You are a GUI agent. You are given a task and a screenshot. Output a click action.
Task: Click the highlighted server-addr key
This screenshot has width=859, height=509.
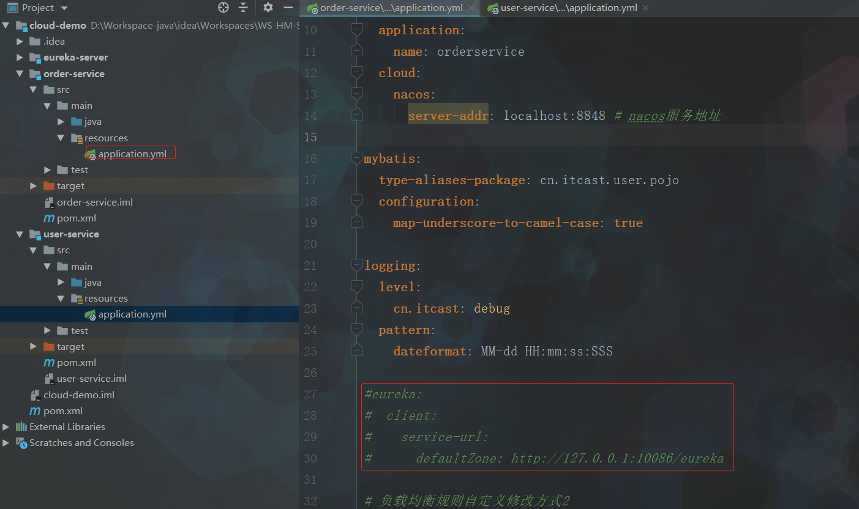pos(448,116)
